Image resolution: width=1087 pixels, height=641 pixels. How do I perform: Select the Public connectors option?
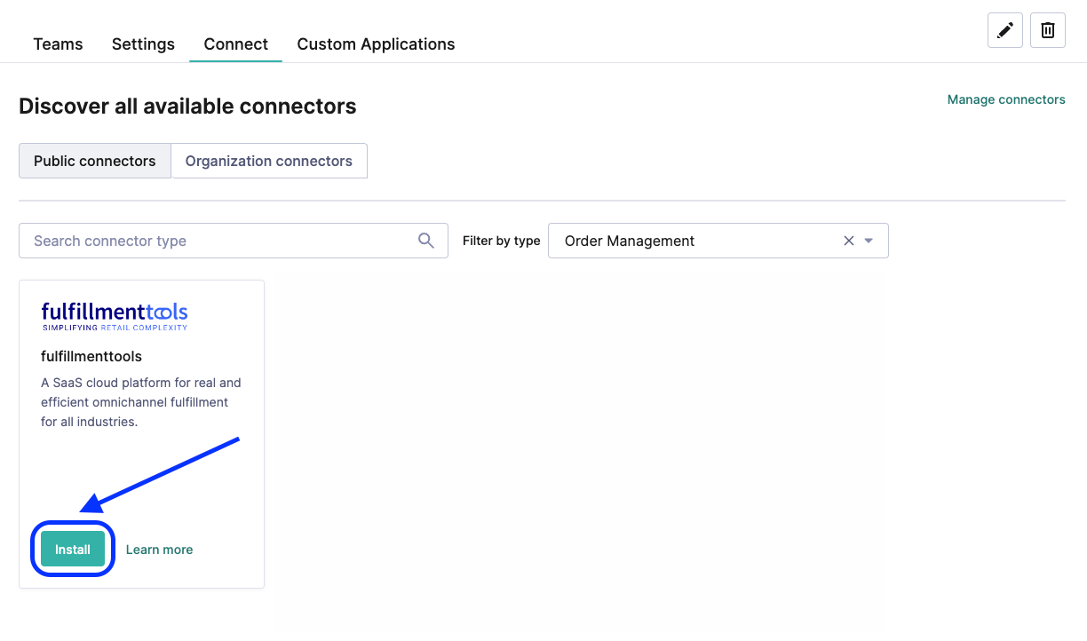coord(94,161)
